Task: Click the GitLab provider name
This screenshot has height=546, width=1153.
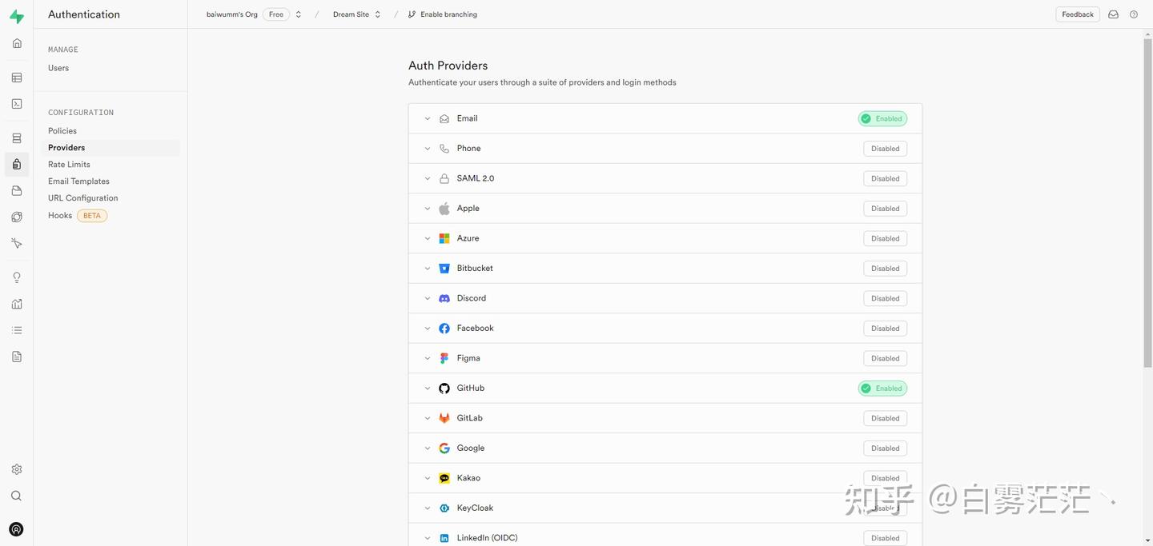Action: click(470, 418)
